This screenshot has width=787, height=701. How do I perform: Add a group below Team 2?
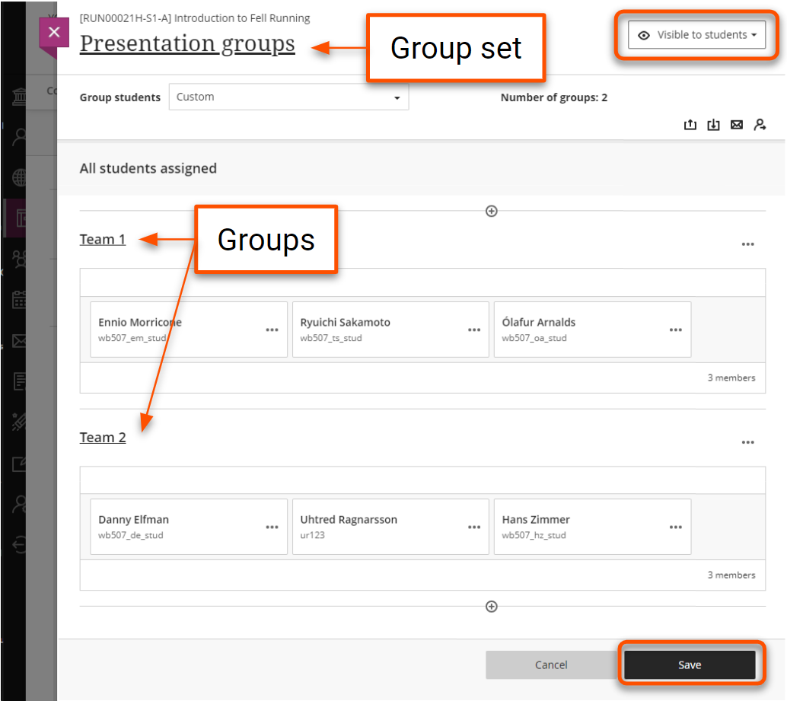pyautogui.click(x=492, y=607)
